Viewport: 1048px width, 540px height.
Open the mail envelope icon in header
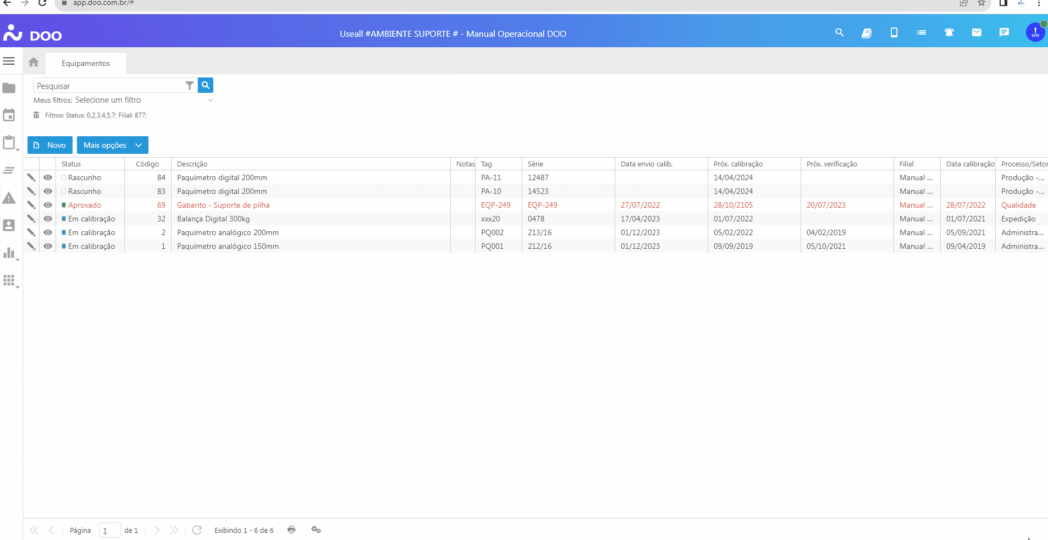(977, 33)
